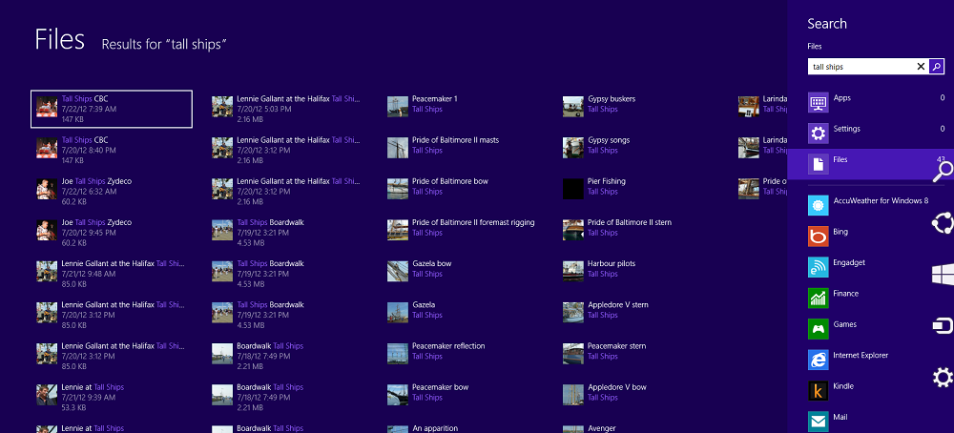The image size is (954, 433).
Task: Open Tall Ships CBC from 7/22/12 7:39 AM
Action: 112,109
